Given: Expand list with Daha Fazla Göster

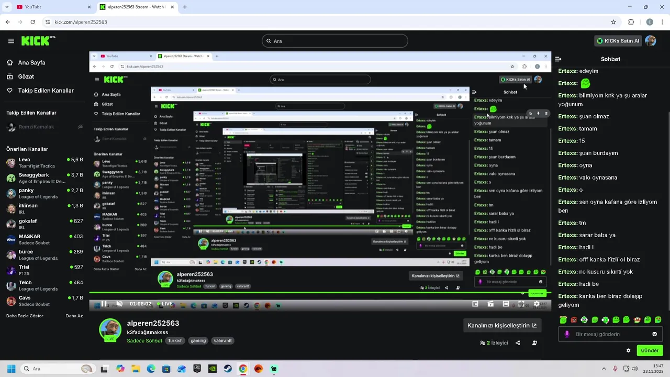Looking at the screenshot, I should [26, 316].
